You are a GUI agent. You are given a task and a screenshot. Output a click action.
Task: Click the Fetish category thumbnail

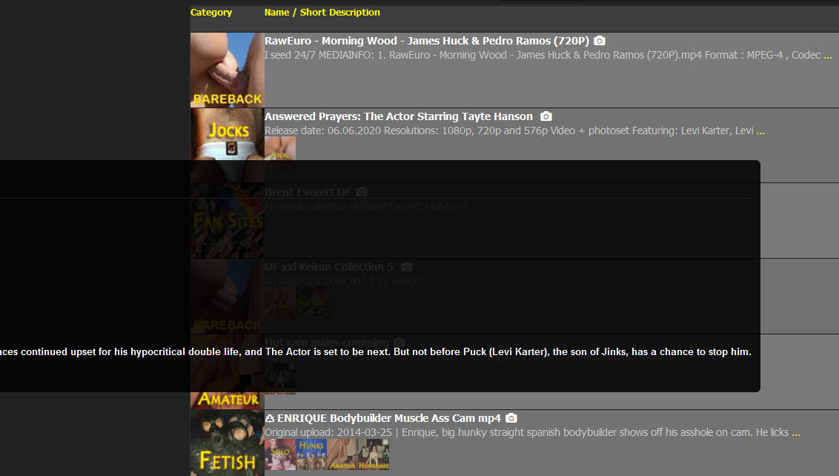coord(227,443)
